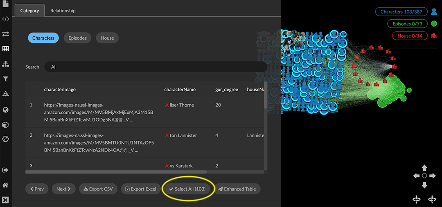Click the 3D cube sidebar icon

pyautogui.click(x=5, y=125)
